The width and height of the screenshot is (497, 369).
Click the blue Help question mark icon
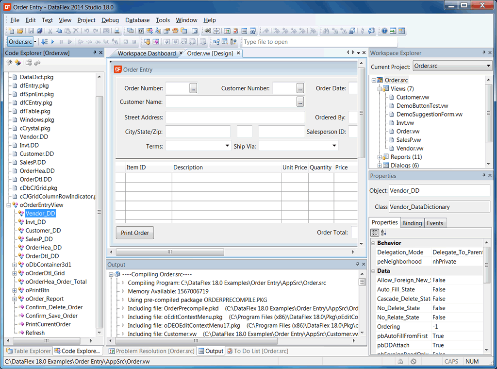pos(384,31)
